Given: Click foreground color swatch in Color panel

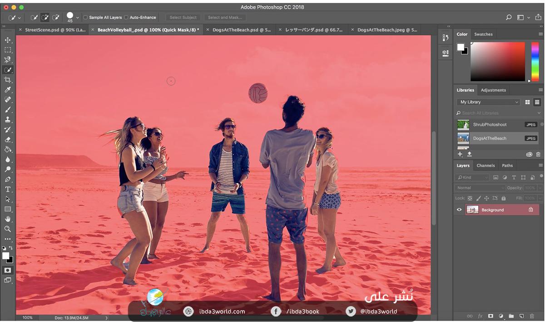Looking at the screenshot, I should [461, 47].
